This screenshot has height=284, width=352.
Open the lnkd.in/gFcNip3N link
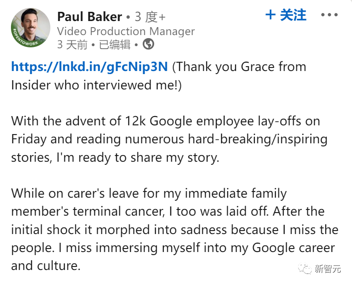pyautogui.click(x=89, y=67)
